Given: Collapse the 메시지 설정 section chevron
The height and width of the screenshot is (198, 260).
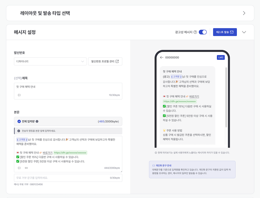Looking at the screenshot, I should (x=244, y=32).
